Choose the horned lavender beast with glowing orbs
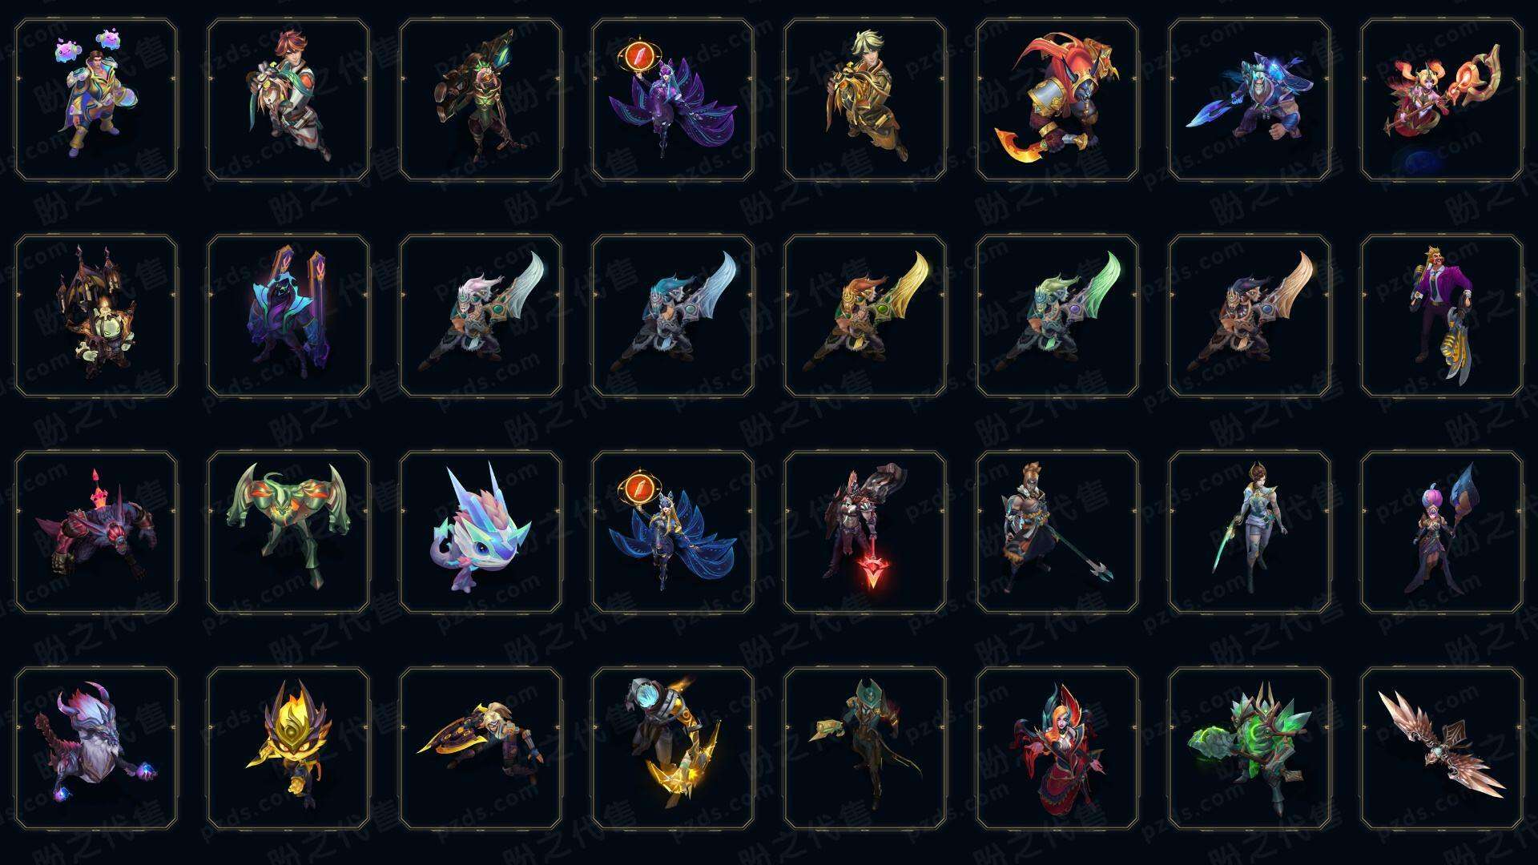 point(96,748)
